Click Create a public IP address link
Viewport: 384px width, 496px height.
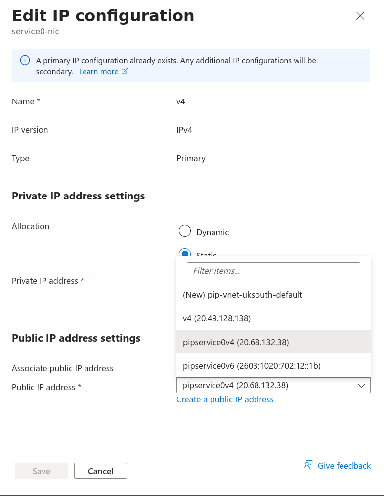click(x=225, y=399)
